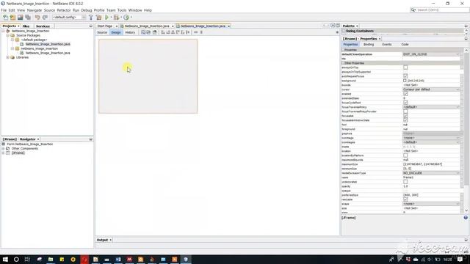Click the title property value field
The height and width of the screenshot is (264, 470).
[x=431, y=59]
